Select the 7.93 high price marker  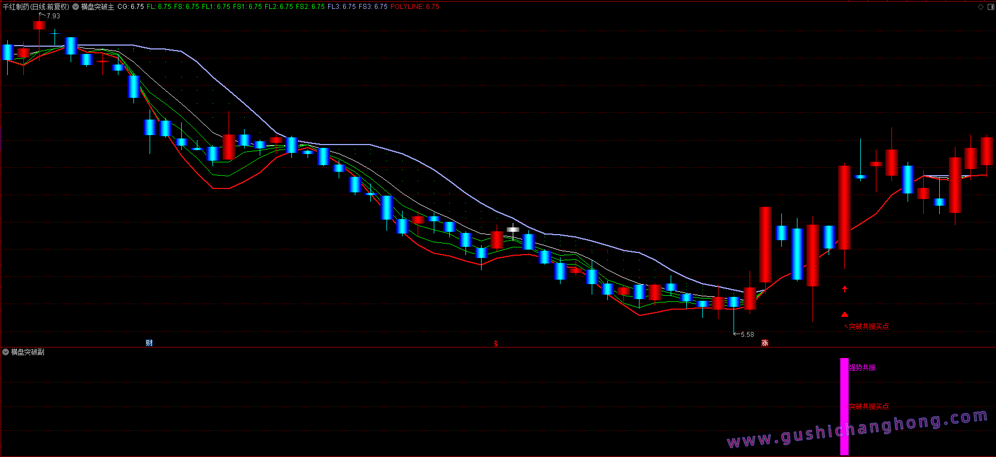click(53, 16)
